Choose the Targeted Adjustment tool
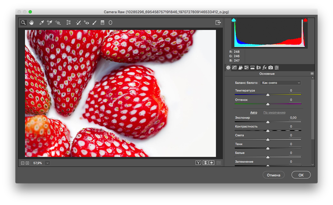Screen dimensions: 333x205 [x=58, y=23]
